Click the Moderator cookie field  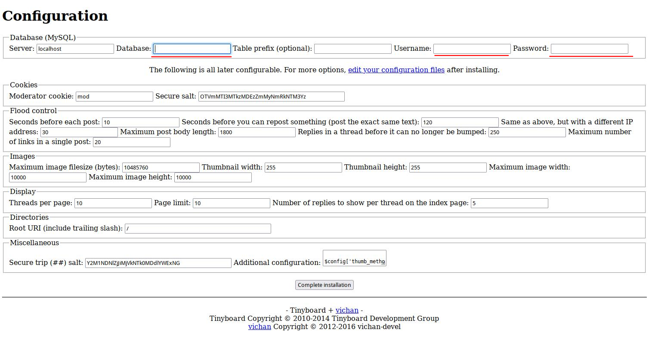tap(114, 96)
